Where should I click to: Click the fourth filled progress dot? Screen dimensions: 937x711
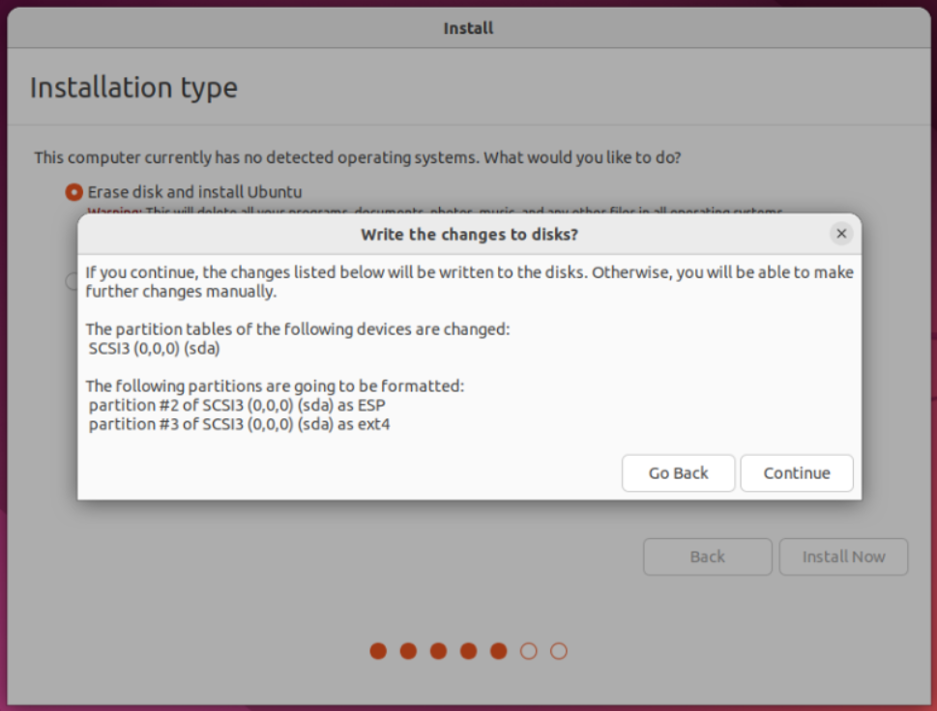(468, 651)
